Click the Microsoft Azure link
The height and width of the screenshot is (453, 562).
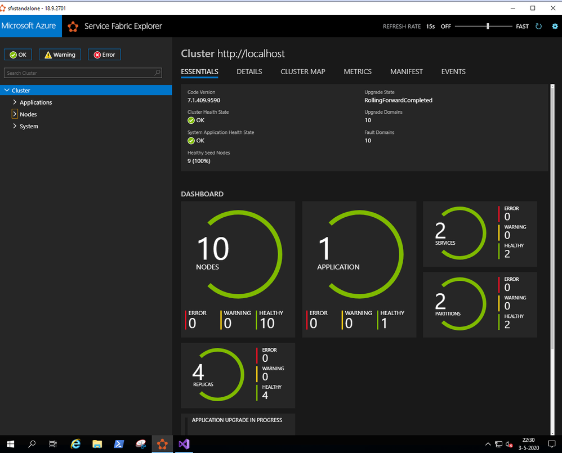coord(29,26)
